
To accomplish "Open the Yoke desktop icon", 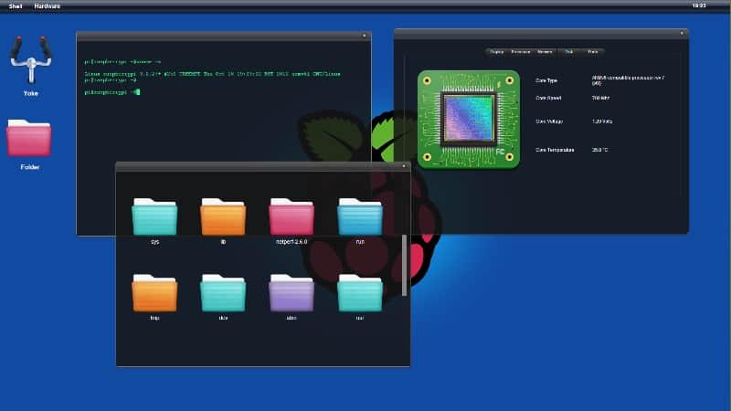I will (x=30, y=60).
